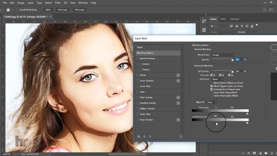Switch to the Channels tab

click(x=235, y=19)
